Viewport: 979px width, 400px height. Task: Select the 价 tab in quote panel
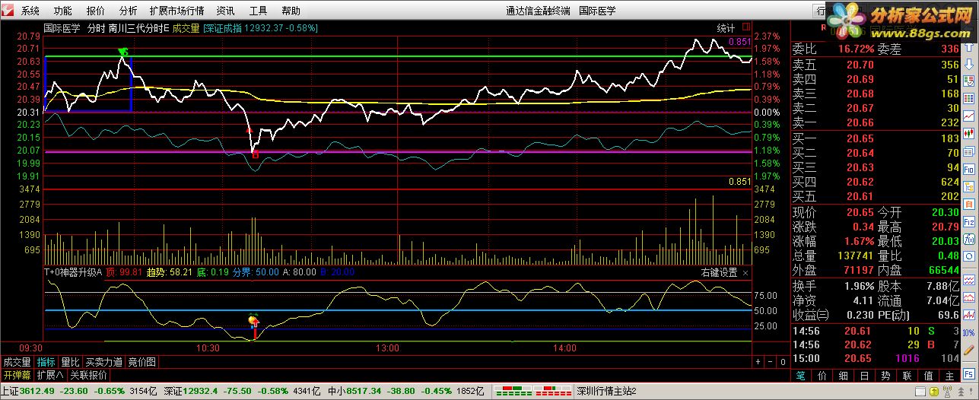click(x=822, y=375)
